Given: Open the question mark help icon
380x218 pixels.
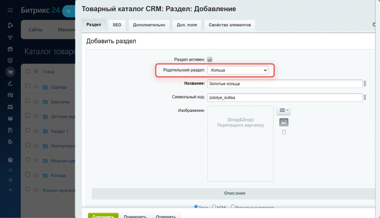Looking at the screenshot, I should tap(10, 160).
